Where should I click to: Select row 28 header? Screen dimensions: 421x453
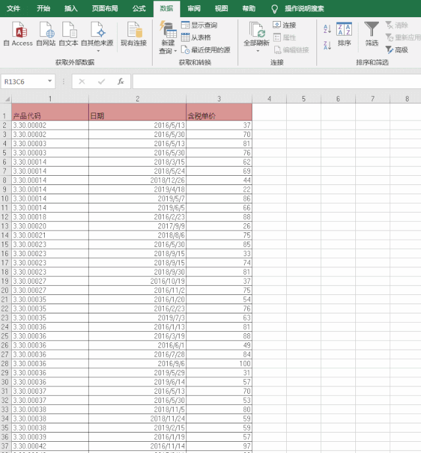6,363
